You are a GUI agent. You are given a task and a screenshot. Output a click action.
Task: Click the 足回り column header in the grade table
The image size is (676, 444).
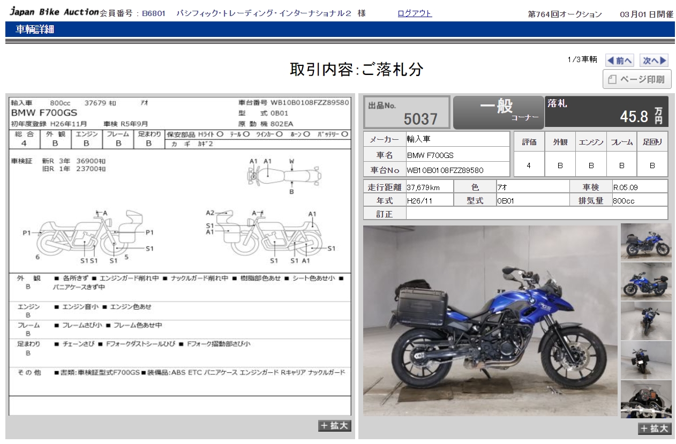click(652, 142)
